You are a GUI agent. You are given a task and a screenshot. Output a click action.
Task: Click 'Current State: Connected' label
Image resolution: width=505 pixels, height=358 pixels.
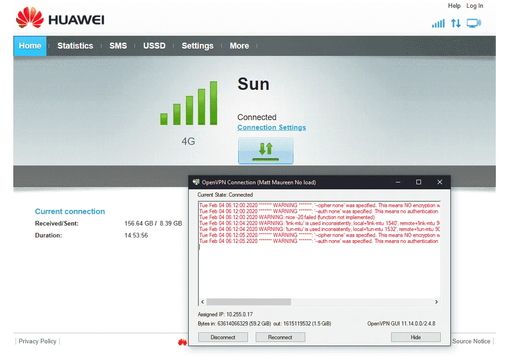[x=225, y=195]
